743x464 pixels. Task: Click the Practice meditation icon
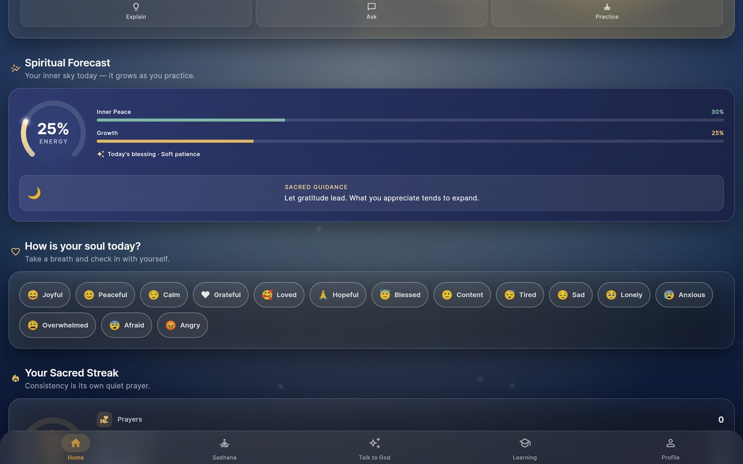(607, 7)
